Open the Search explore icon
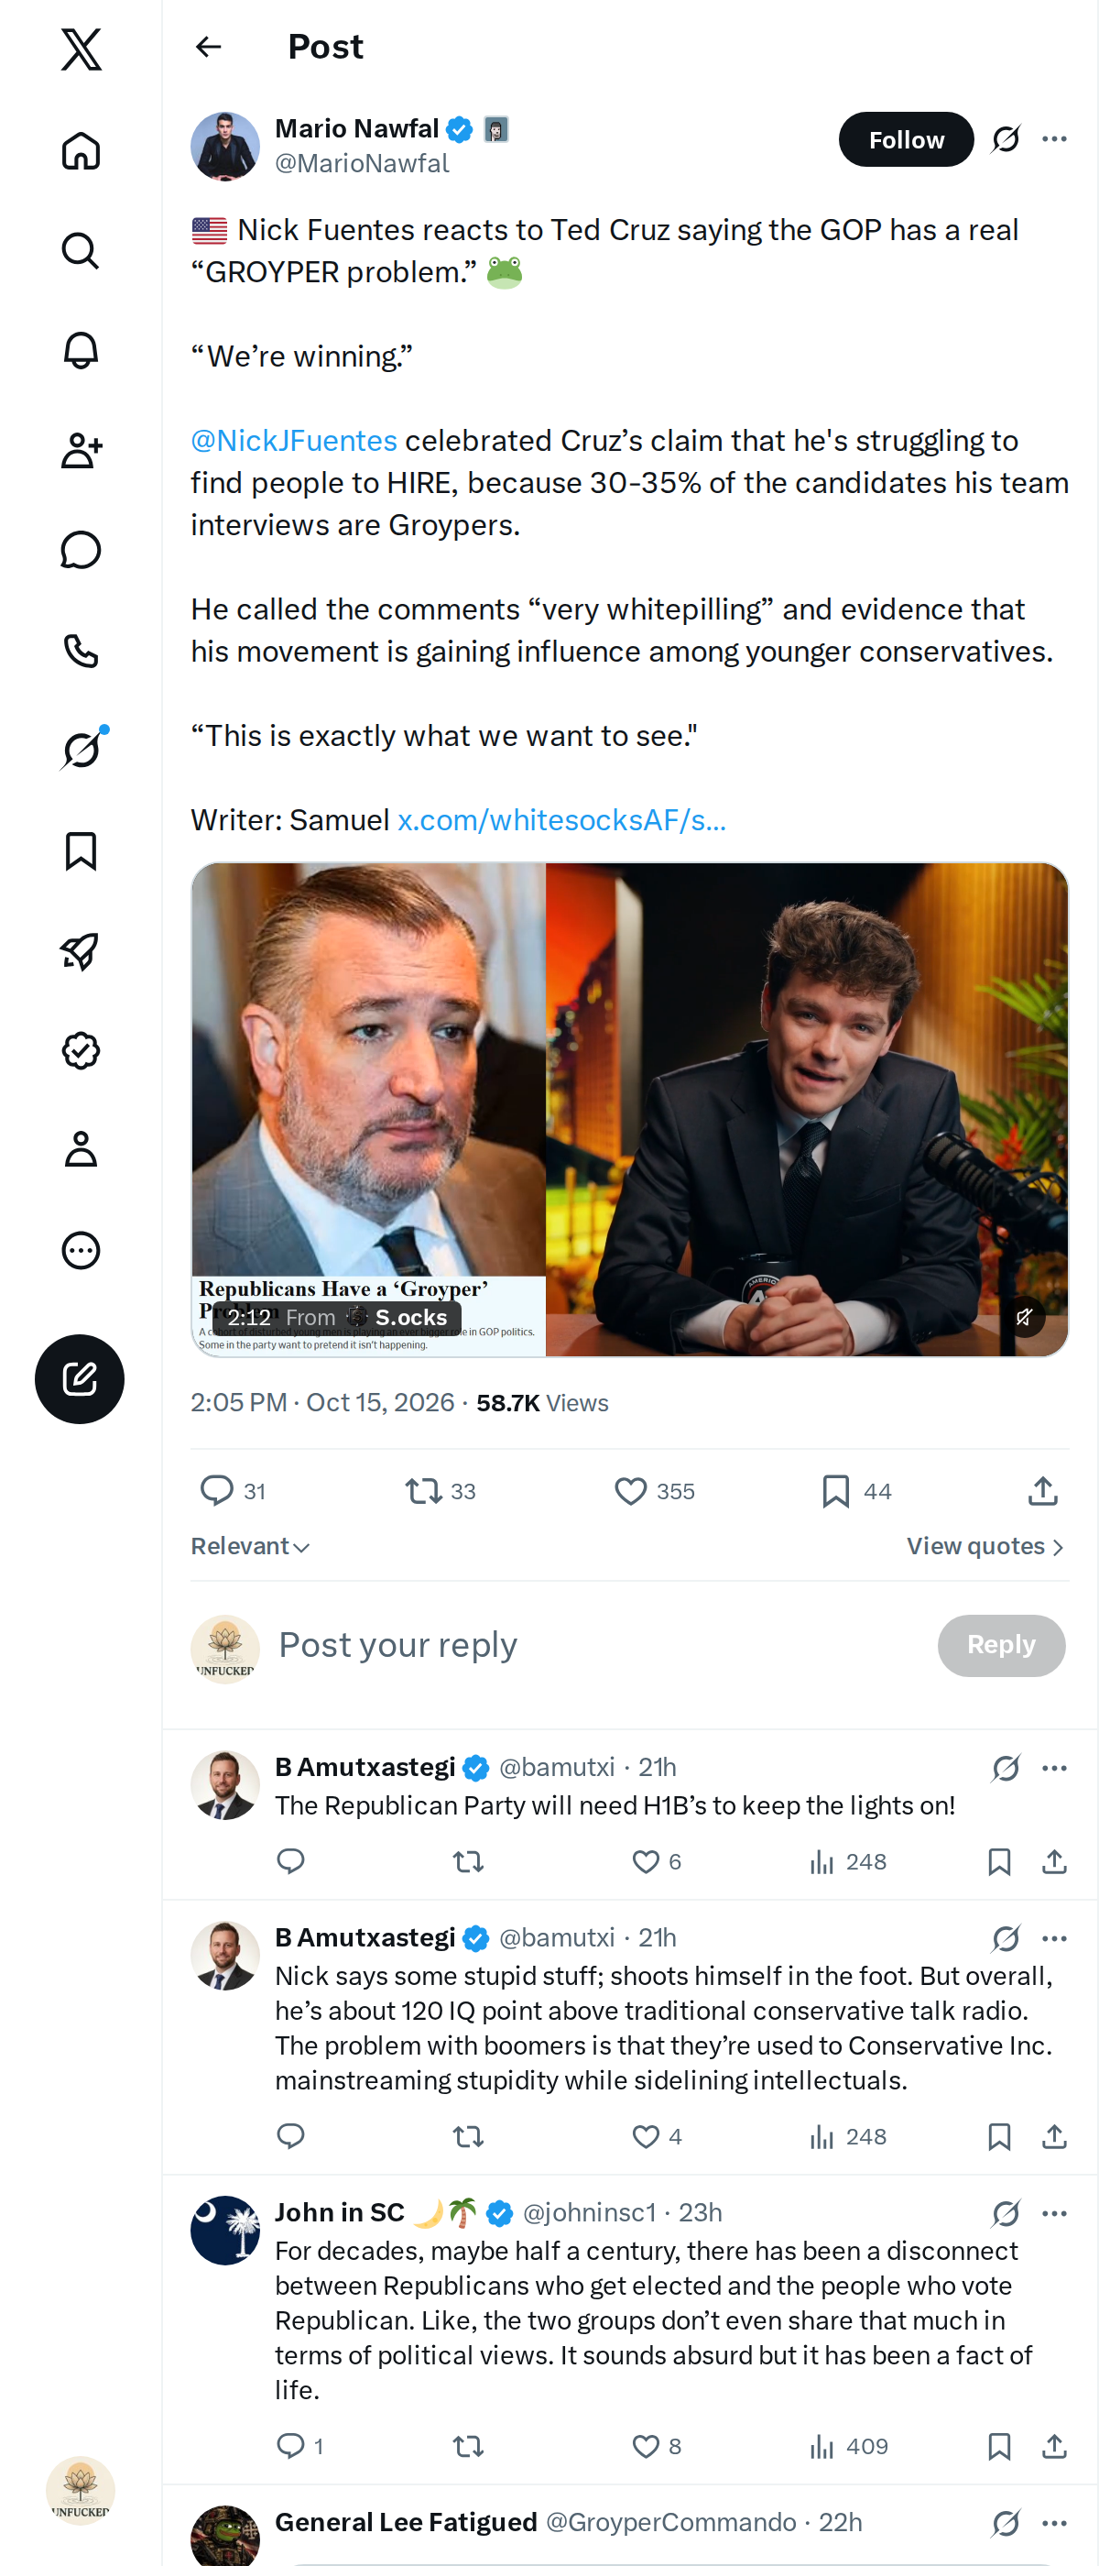 tap(81, 250)
